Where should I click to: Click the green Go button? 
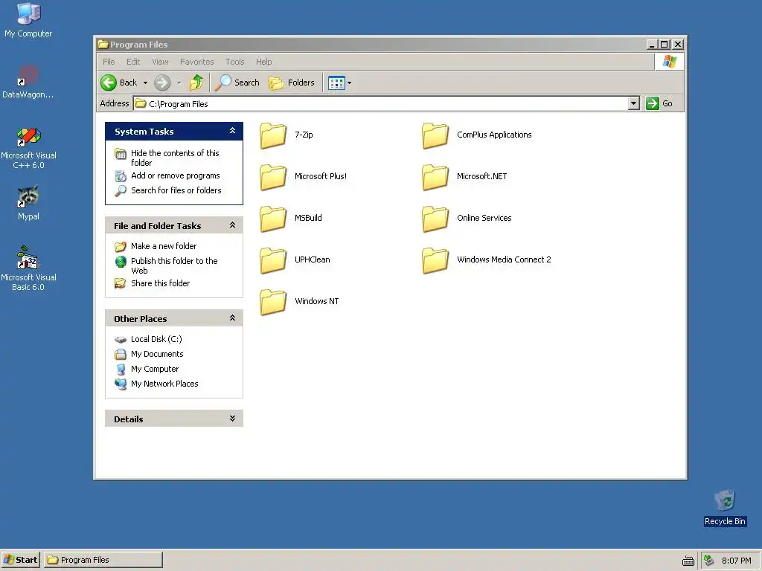pyautogui.click(x=659, y=103)
